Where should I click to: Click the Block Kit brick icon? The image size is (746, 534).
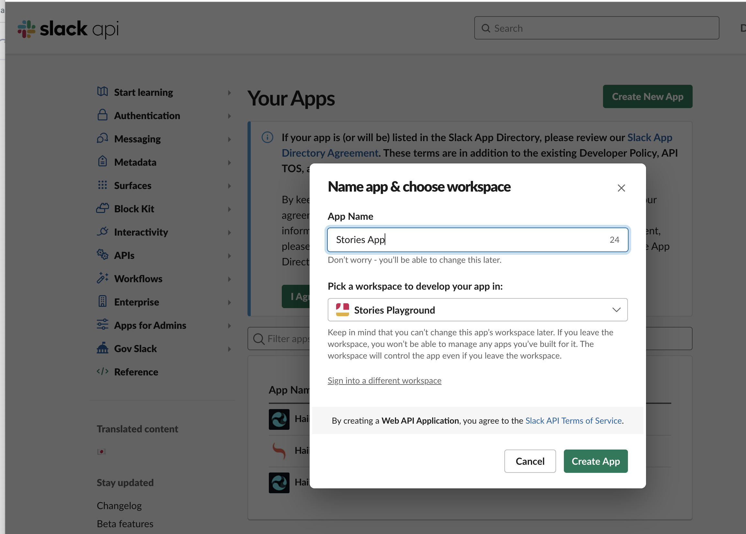click(102, 208)
